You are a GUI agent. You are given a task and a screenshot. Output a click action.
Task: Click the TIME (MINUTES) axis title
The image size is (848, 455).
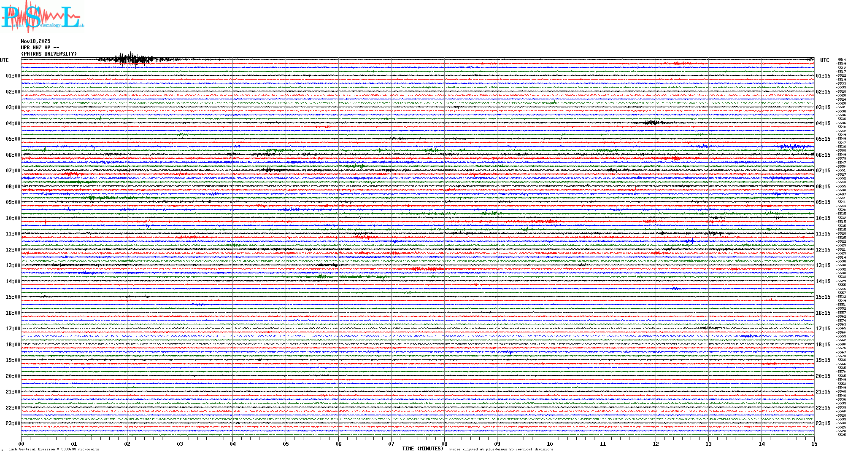(x=423, y=449)
